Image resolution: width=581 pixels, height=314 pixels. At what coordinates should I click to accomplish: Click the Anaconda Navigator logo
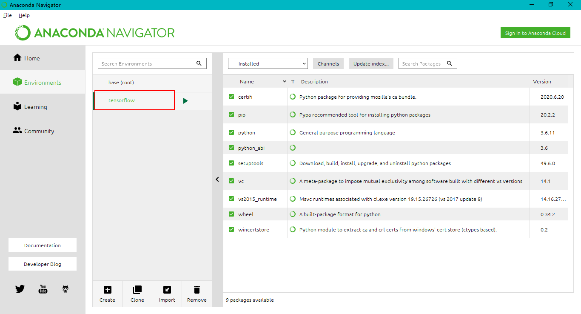(95, 33)
